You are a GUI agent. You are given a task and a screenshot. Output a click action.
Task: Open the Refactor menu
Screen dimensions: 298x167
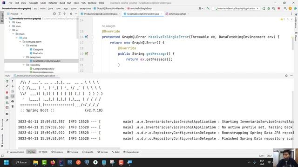click(53, 3)
